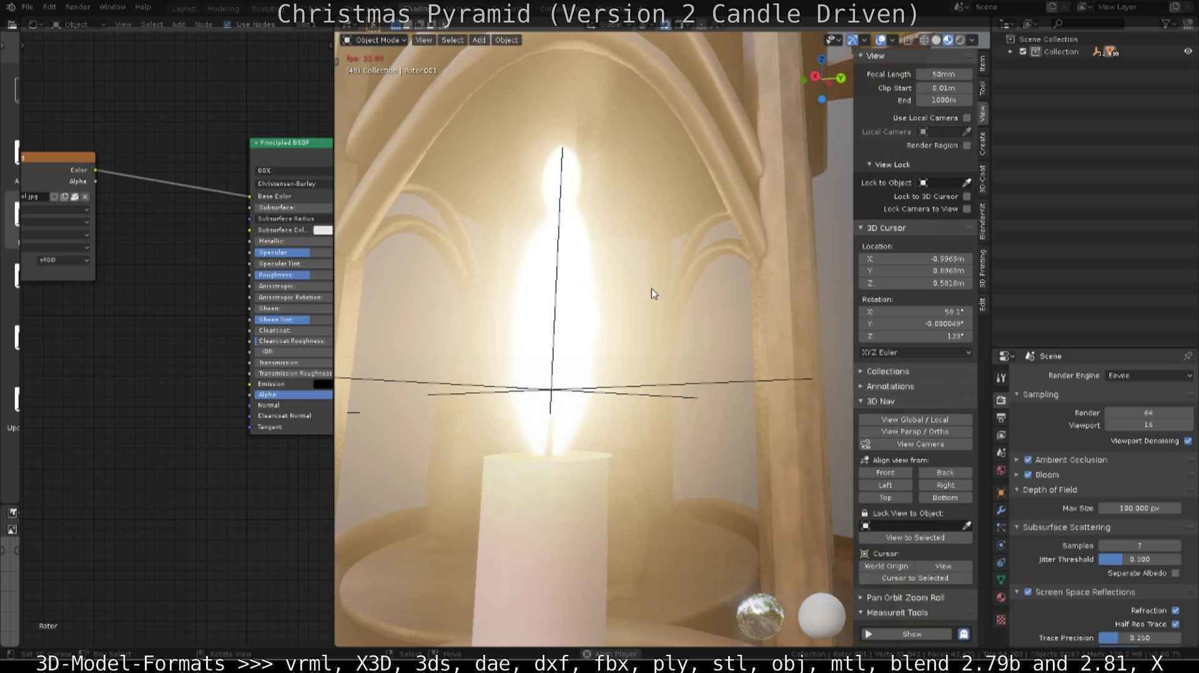The width and height of the screenshot is (1199, 673).
Task: Select rendered shading mode
Action: click(960, 40)
